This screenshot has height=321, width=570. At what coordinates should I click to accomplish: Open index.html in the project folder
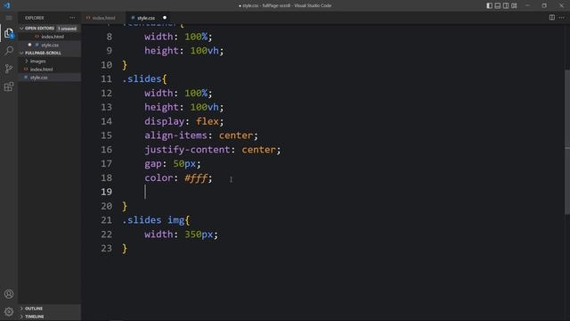(x=41, y=70)
